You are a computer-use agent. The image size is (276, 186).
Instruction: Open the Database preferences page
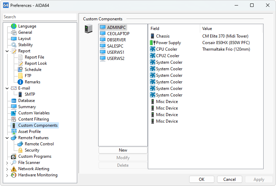pyautogui.click(x=27, y=101)
